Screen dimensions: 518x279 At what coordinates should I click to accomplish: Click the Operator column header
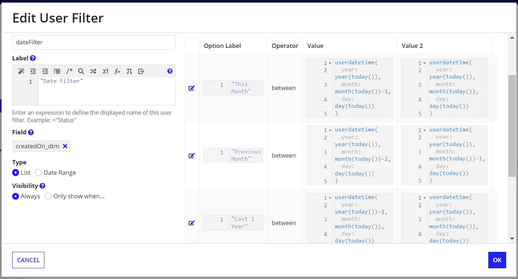(285, 46)
